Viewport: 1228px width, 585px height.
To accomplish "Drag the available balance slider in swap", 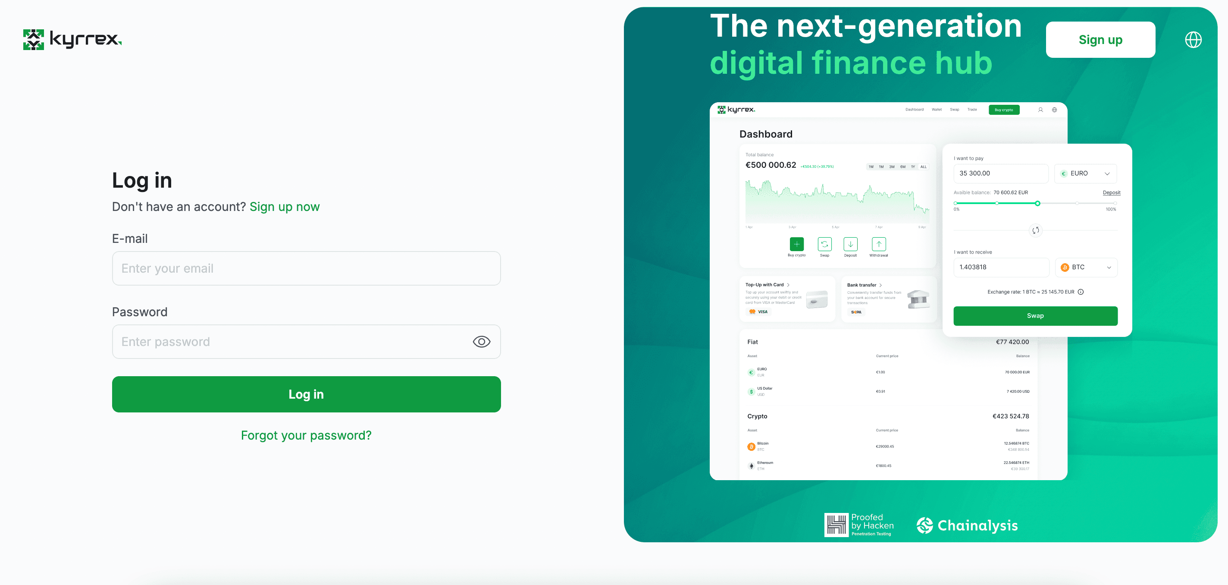I will point(1037,203).
